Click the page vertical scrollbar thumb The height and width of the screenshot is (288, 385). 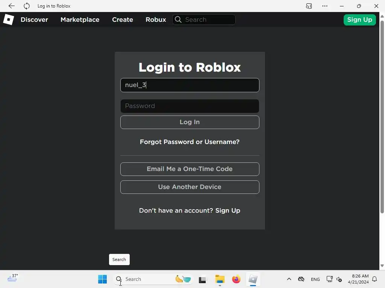(382, 117)
